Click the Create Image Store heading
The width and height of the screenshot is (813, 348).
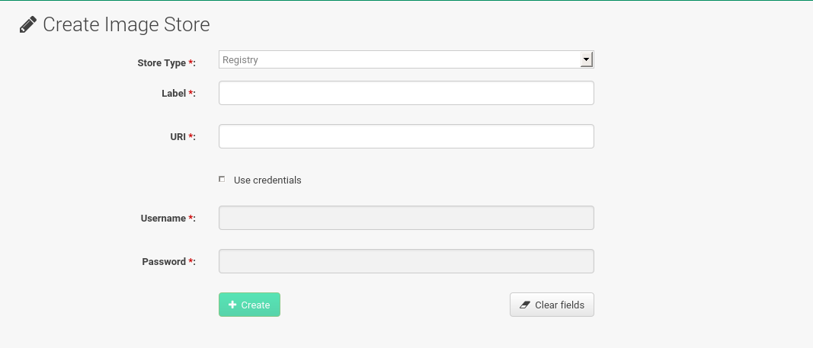[126, 25]
